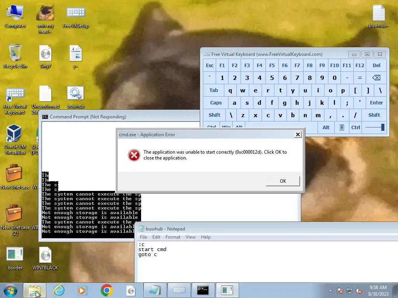The width and height of the screenshot is (398, 298).
Task: Click the muted volume tray icon
Action: click(x=359, y=291)
